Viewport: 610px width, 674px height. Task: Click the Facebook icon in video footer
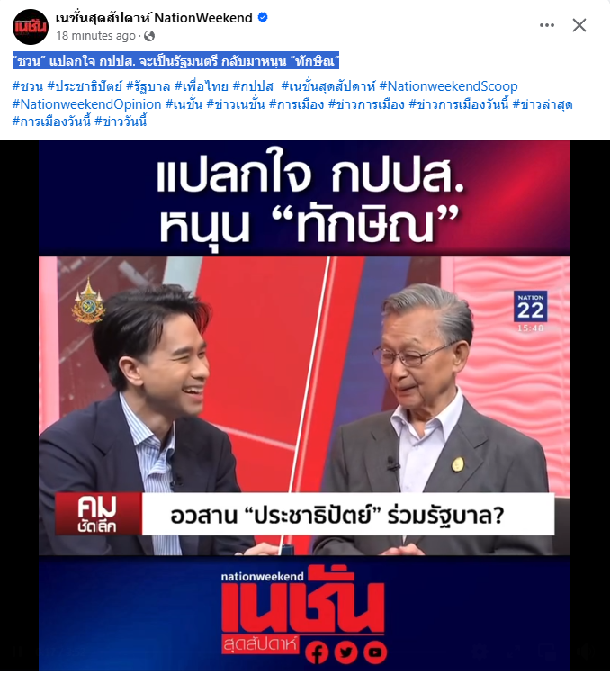(x=317, y=652)
